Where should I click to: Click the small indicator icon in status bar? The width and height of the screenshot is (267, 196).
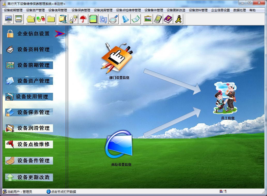223,191
